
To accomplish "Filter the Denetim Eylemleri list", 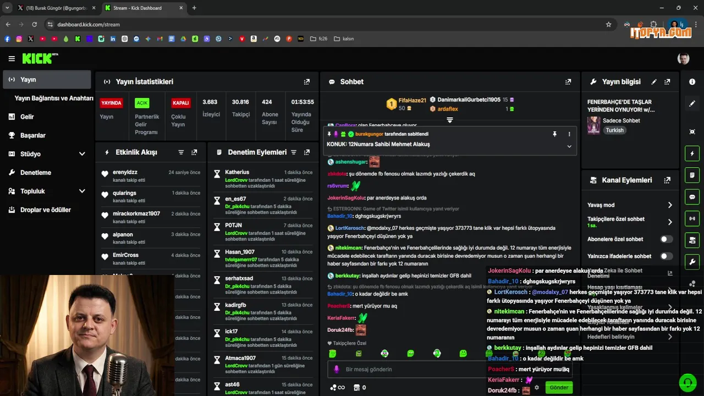I will pos(294,152).
